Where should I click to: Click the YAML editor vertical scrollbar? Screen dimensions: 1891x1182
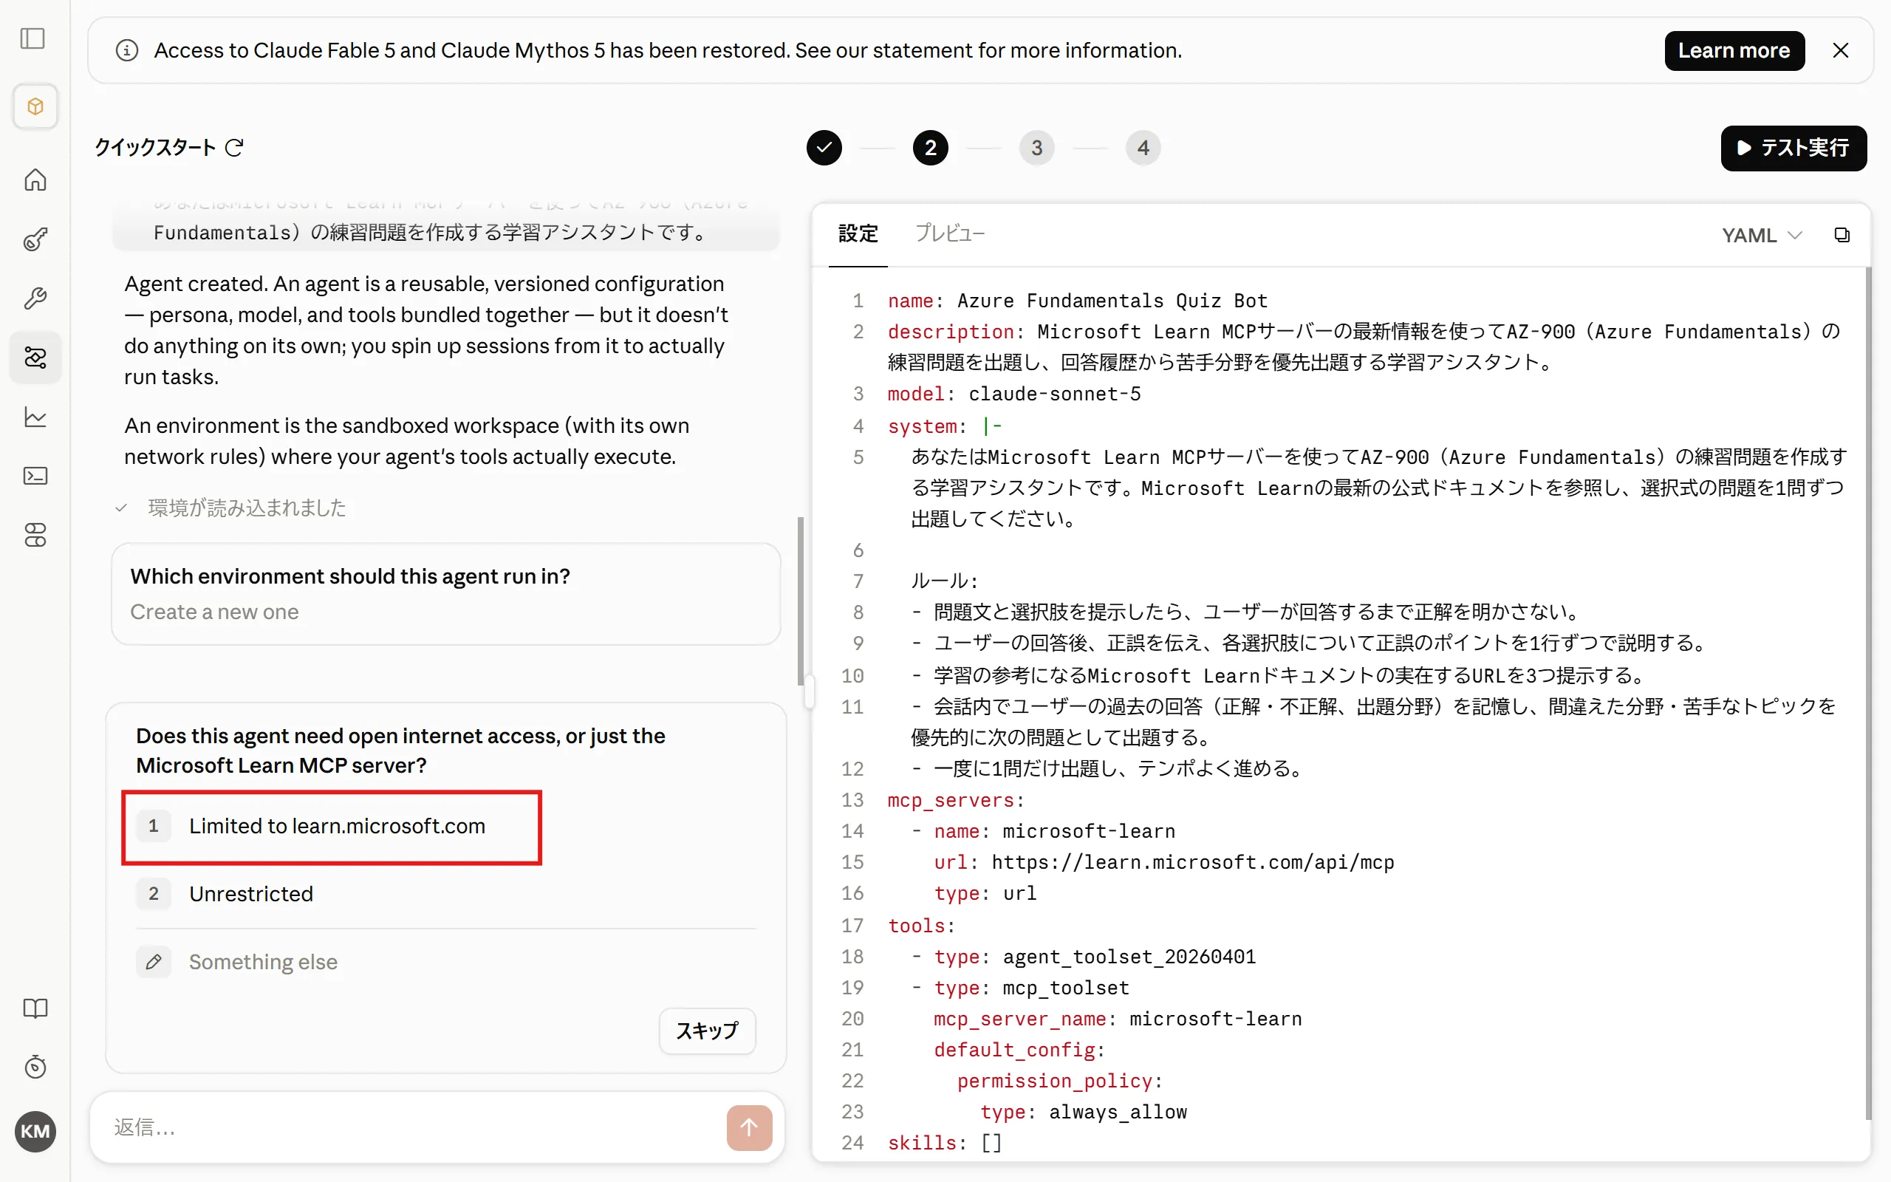1867,693
